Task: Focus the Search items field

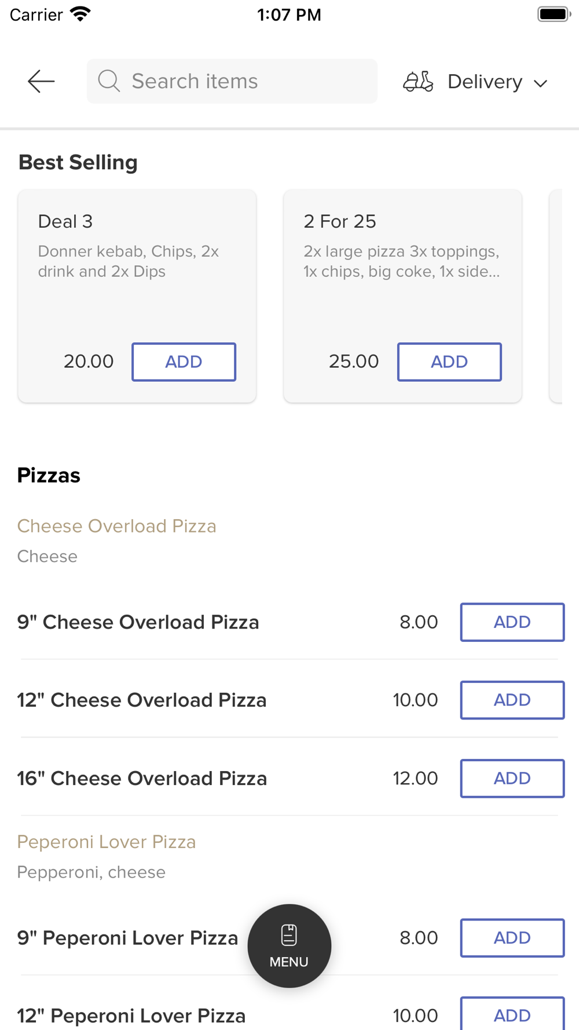Action: pyautogui.click(x=243, y=81)
